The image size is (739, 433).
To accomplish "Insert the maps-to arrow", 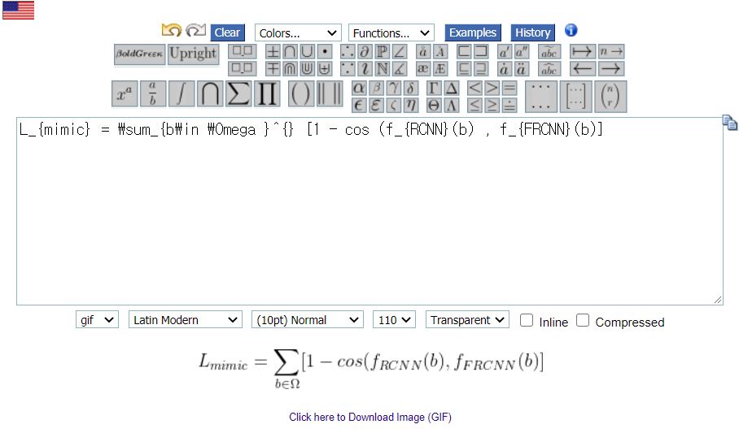I will point(582,51).
